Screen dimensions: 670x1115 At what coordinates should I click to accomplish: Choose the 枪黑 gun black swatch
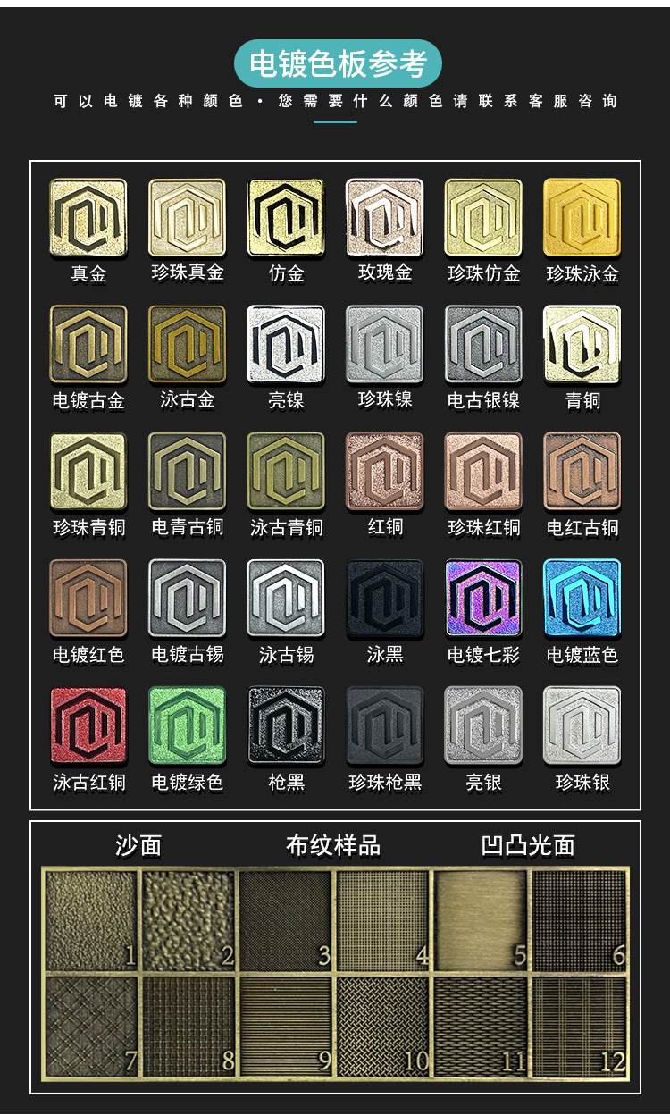click(x=286, y=725)
